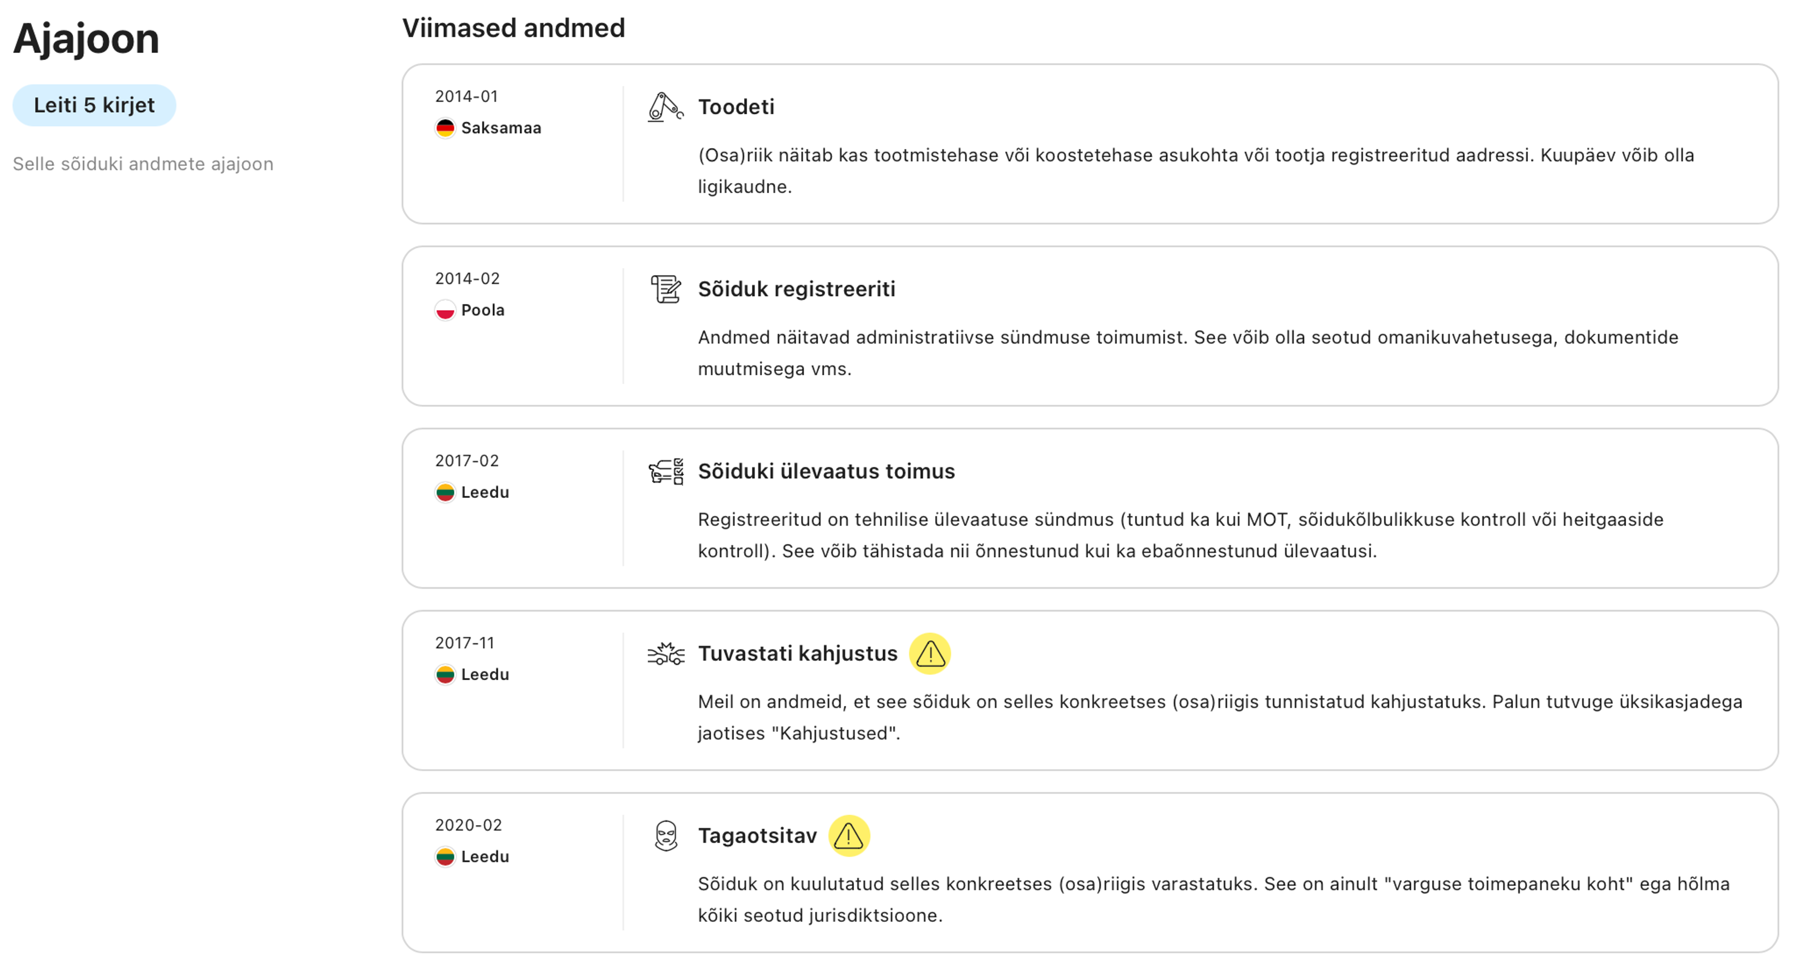Open the Tuvastati kahjustus entry title
The image size is (1800, 974).
[797, 654]
